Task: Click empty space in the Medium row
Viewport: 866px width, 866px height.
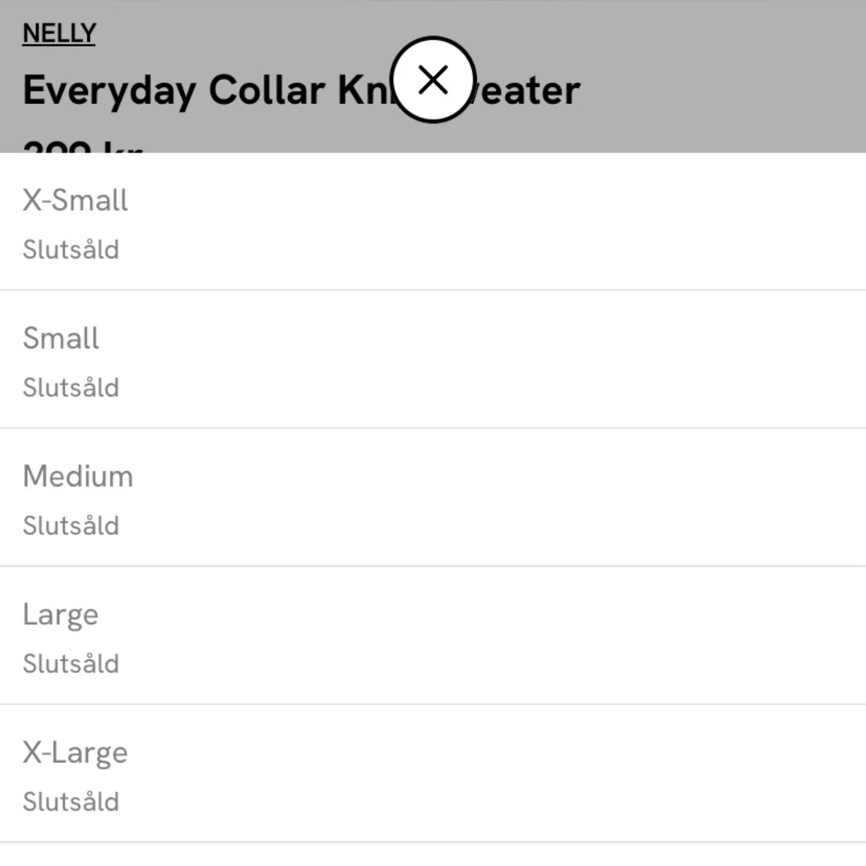Action: point(497,497)
